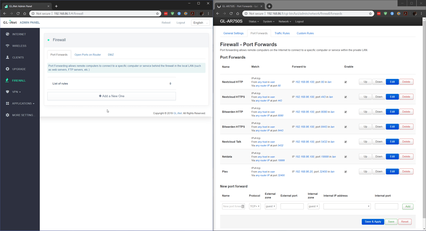The width and height of the screenshot is (426, 231).
Task: Reload the GL.iNet Admin Panel page
Action: pos(18,14)
